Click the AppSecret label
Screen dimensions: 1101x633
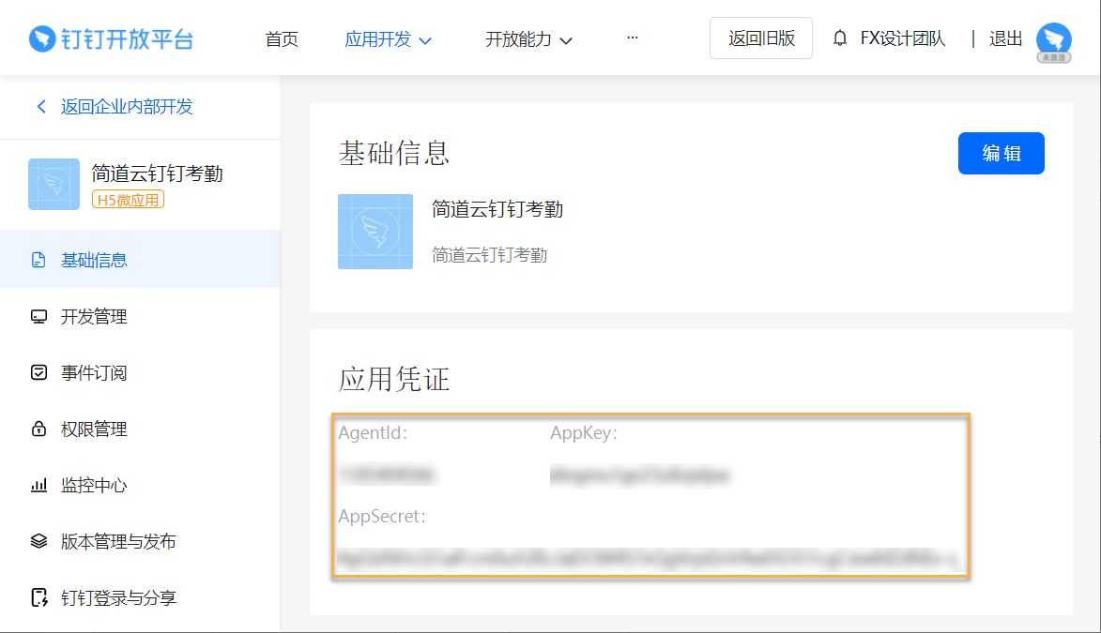point(382,517)
